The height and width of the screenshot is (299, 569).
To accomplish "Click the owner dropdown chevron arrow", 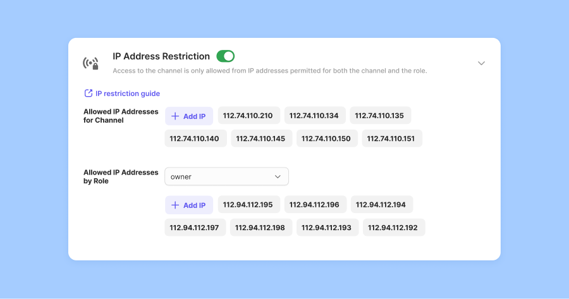I will point(278,177).
